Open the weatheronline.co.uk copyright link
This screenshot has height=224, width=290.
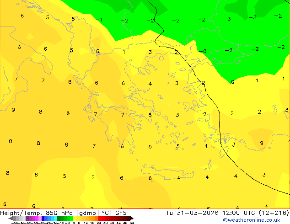point(252,220)
